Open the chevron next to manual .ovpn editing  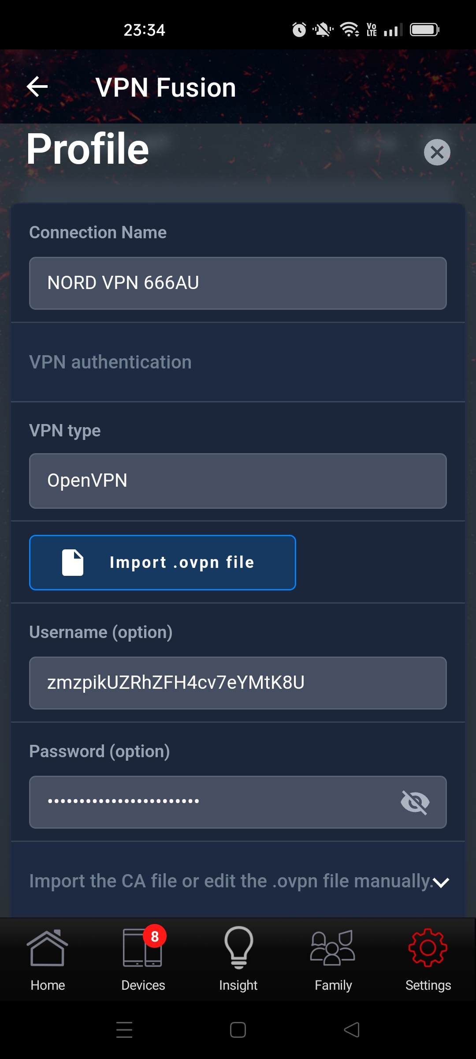coord(441,881)
